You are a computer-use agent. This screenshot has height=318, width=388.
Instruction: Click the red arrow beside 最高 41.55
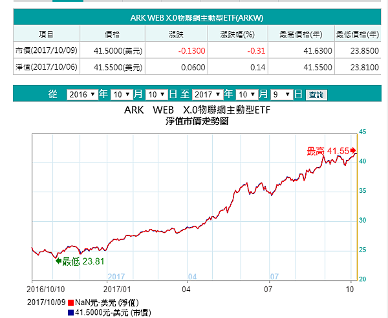pos(353,150)
